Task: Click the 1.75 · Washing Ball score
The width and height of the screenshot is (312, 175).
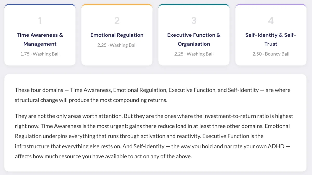Action: [x=40, y=54]
